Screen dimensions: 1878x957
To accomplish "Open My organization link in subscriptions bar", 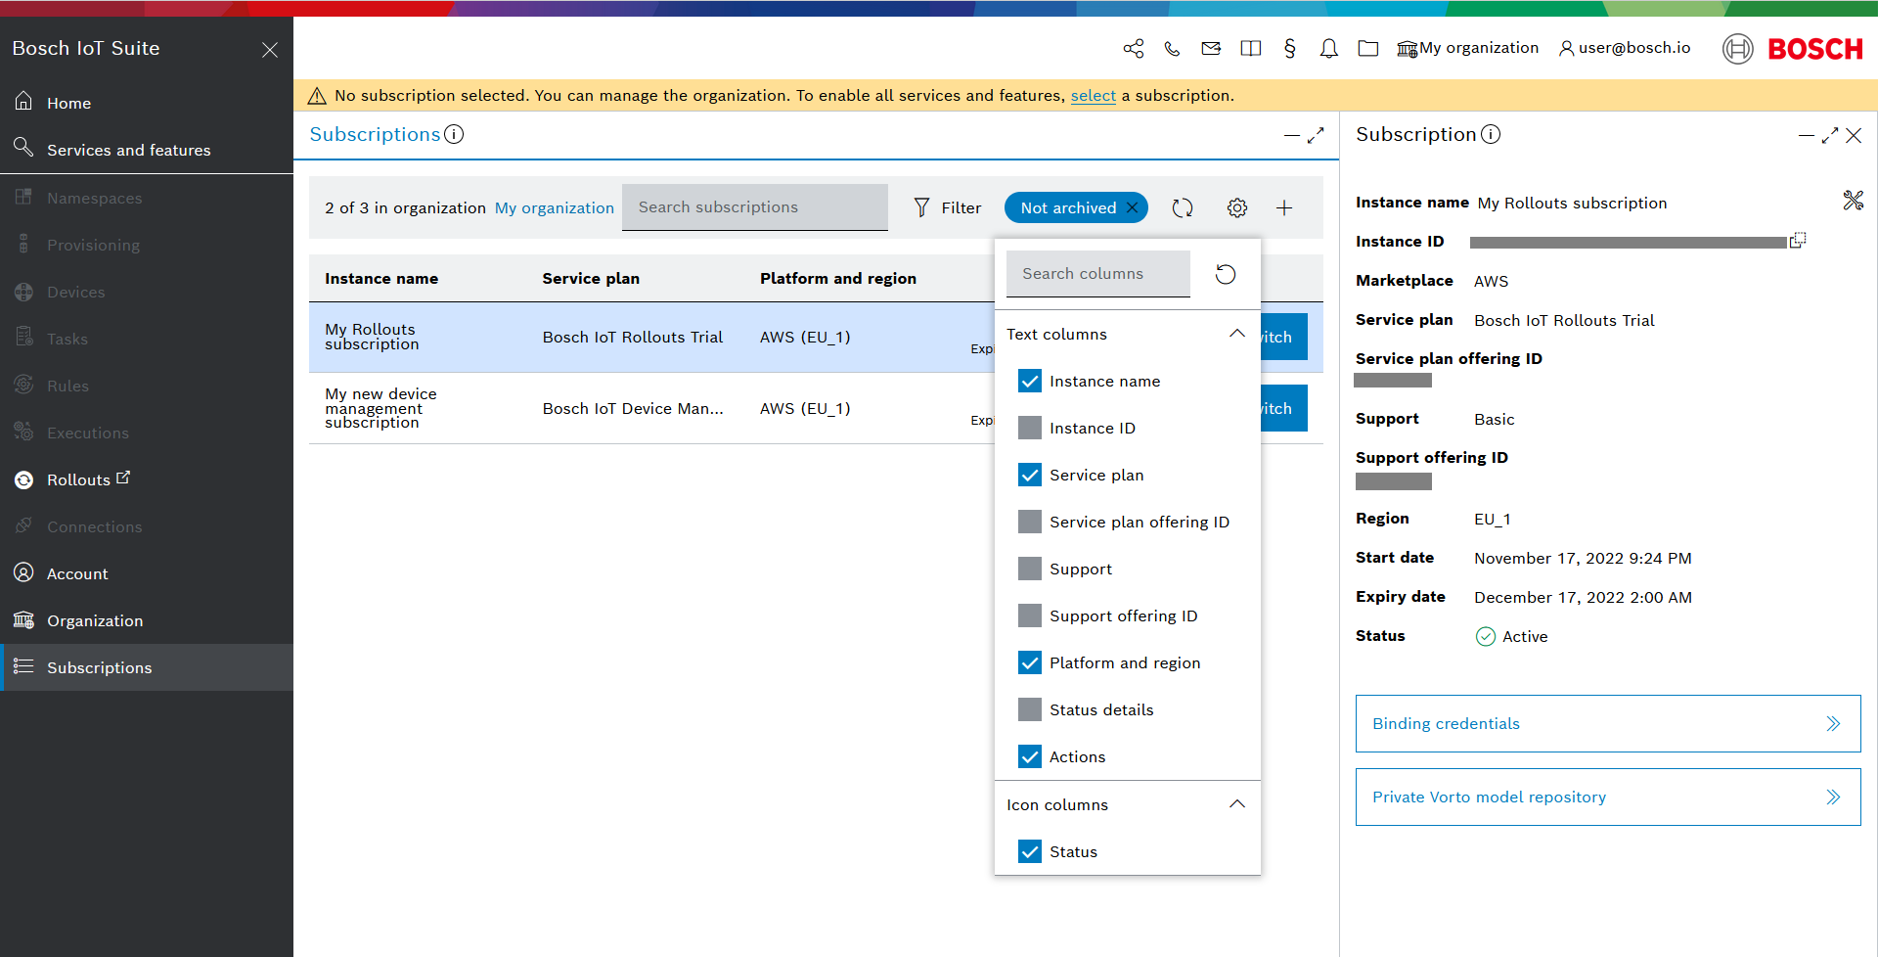I will tap(555, 208).
